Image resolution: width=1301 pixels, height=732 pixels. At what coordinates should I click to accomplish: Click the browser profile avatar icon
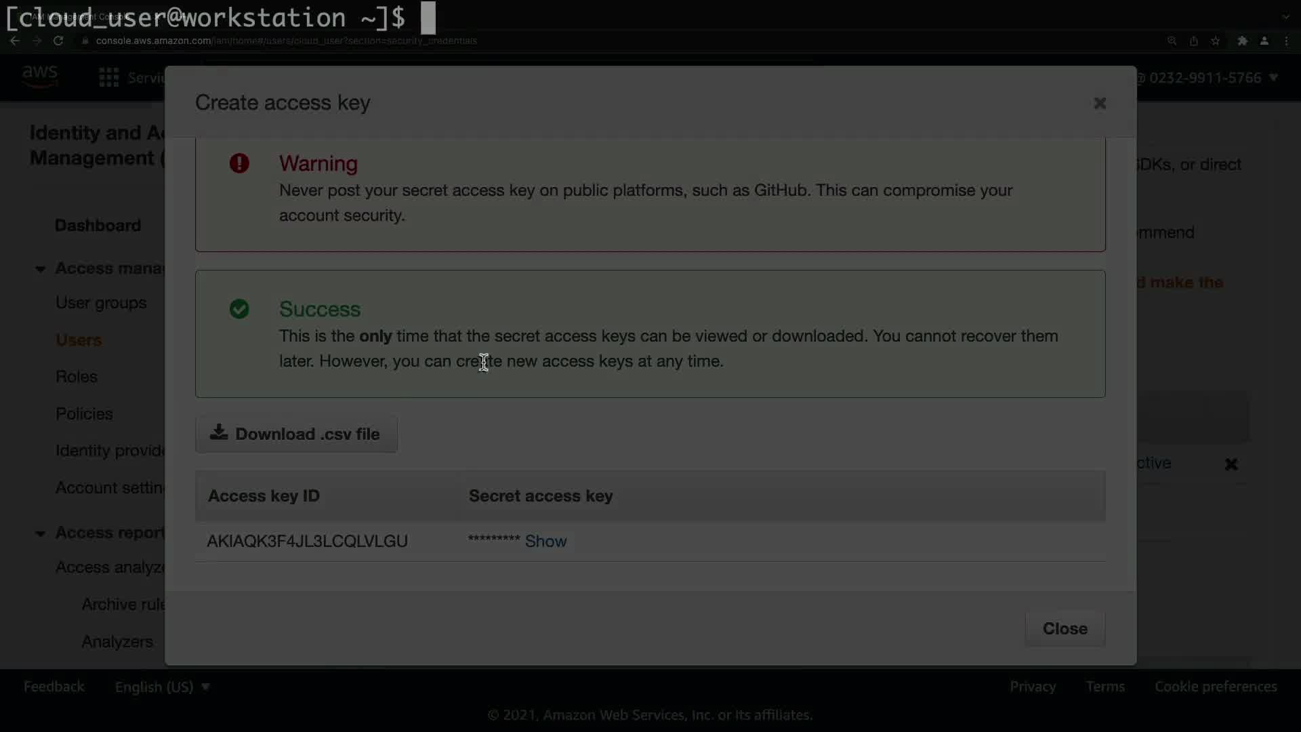(1264, 41)
